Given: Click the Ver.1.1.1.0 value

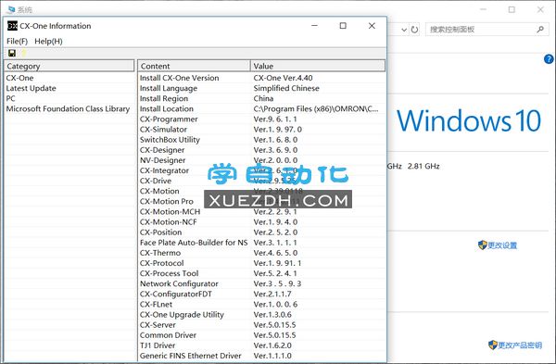Looking at the screenshot, I should pyautogui.click(x=272, y=356).
